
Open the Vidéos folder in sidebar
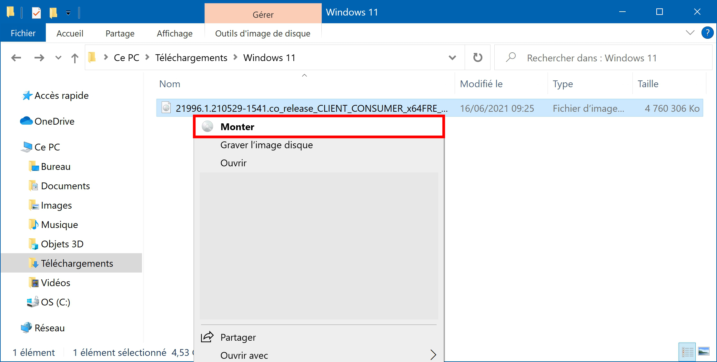click(x=56, y=283)
